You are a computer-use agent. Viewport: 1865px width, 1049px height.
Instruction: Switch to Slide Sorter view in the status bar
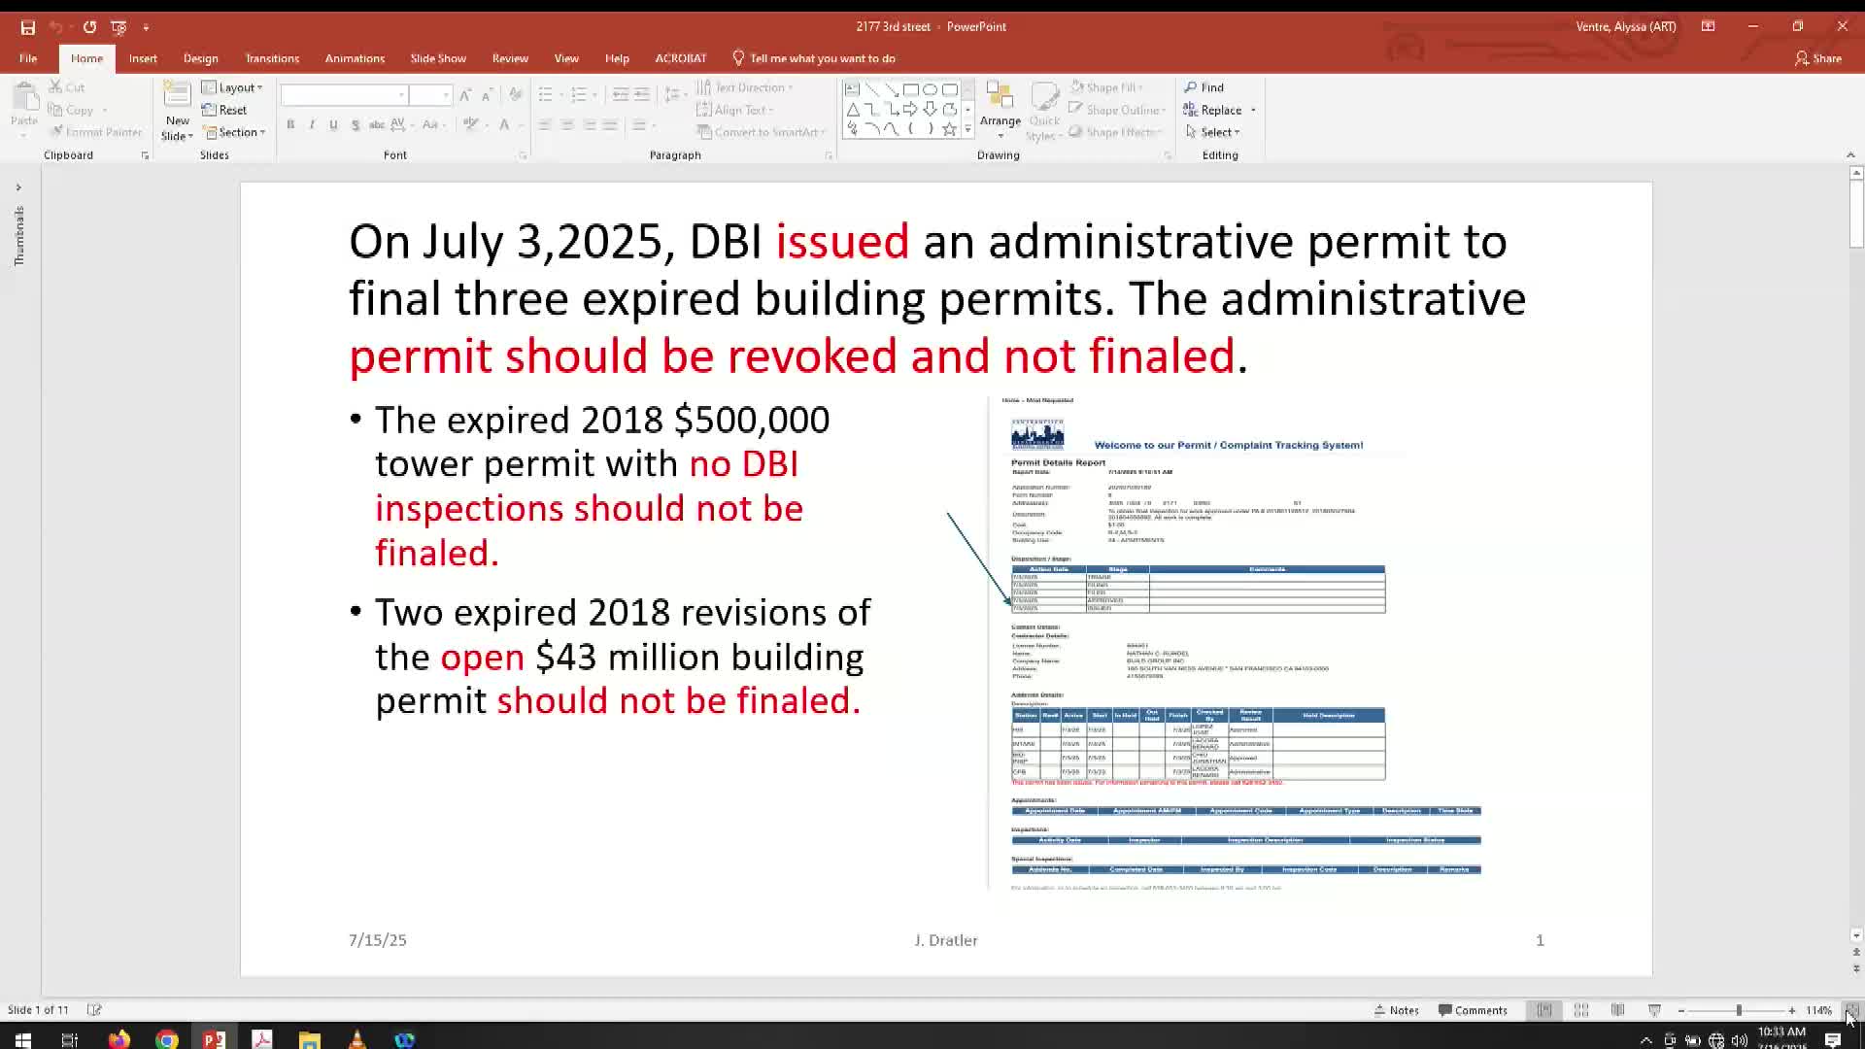click(x=1580, y=1010)
